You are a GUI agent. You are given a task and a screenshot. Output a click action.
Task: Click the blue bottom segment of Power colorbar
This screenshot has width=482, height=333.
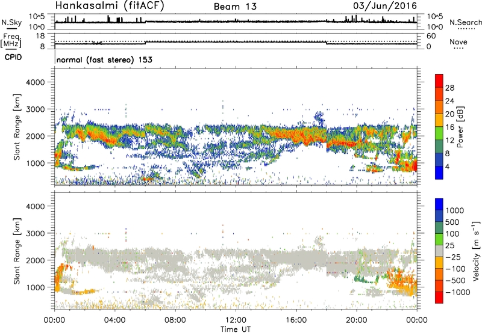tap(439, 173)
